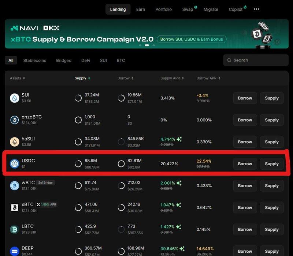
Task: Open the three-dot more options menu
Action: 256,9
